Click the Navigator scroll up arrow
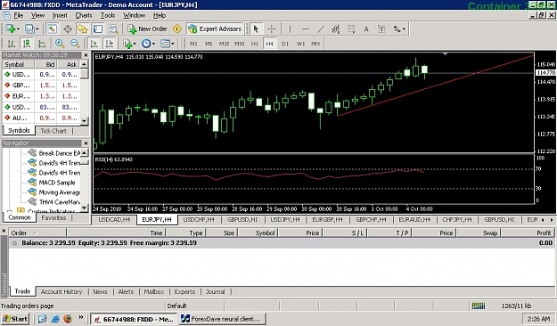 84,152
